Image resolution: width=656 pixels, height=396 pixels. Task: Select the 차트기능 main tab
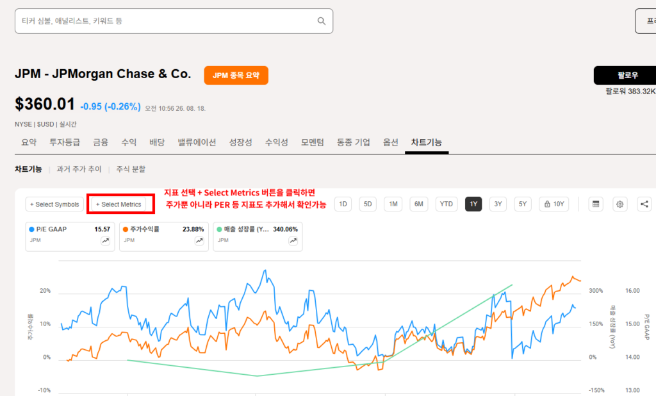[426, 142]
